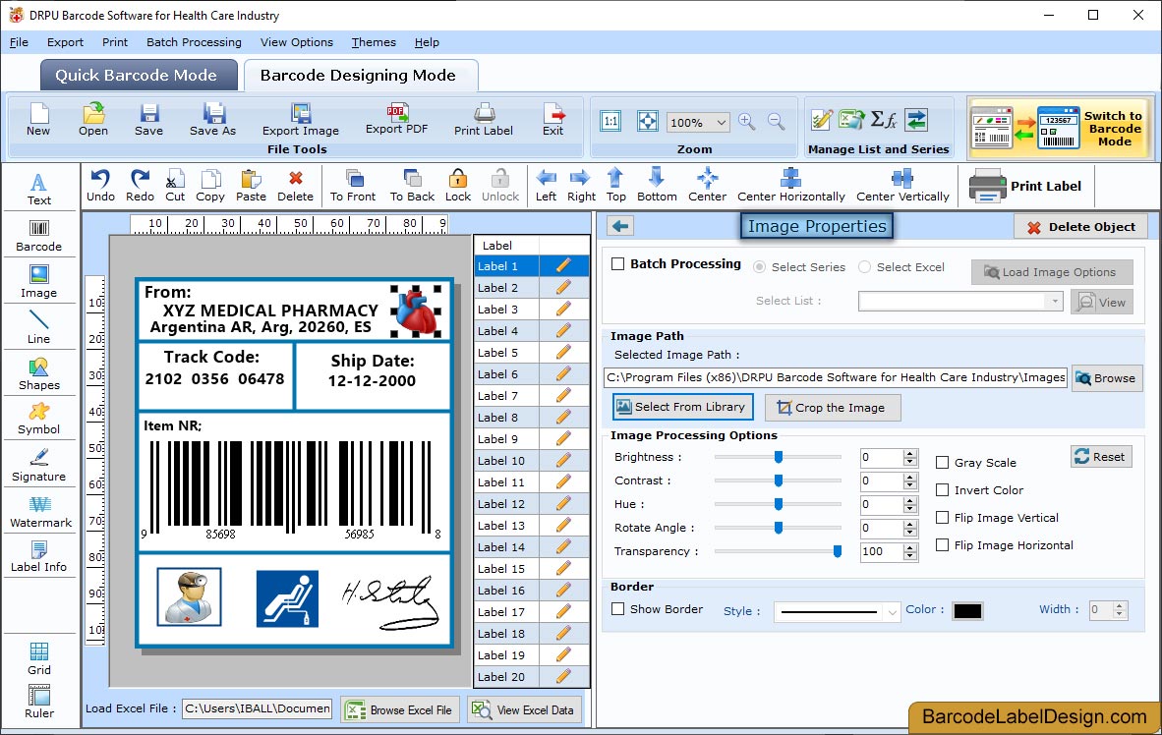Check the Invert Color option
This screenshot has width=1162, height=735.
tap(943, 489)
